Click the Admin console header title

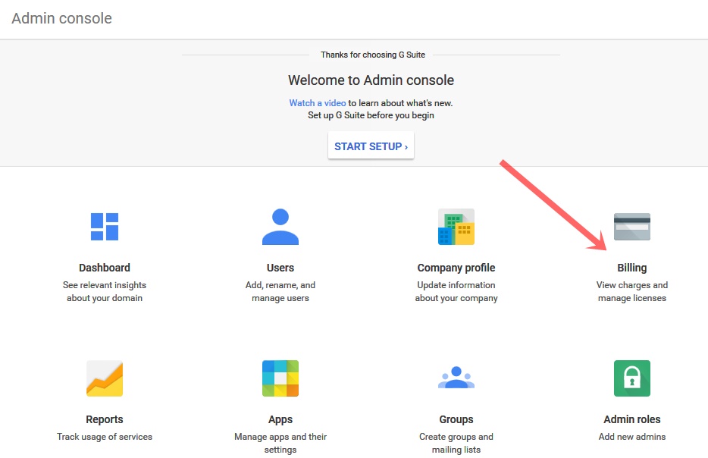(62, 18)
